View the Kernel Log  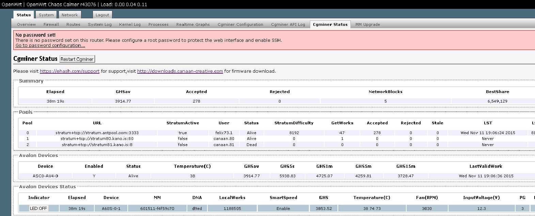(x=130, y=24)
